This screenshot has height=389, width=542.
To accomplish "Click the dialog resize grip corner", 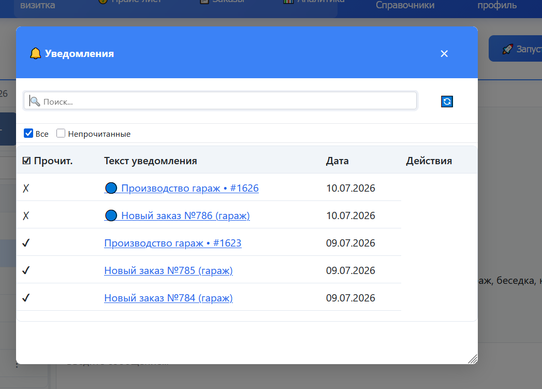I will click(473, 359).
